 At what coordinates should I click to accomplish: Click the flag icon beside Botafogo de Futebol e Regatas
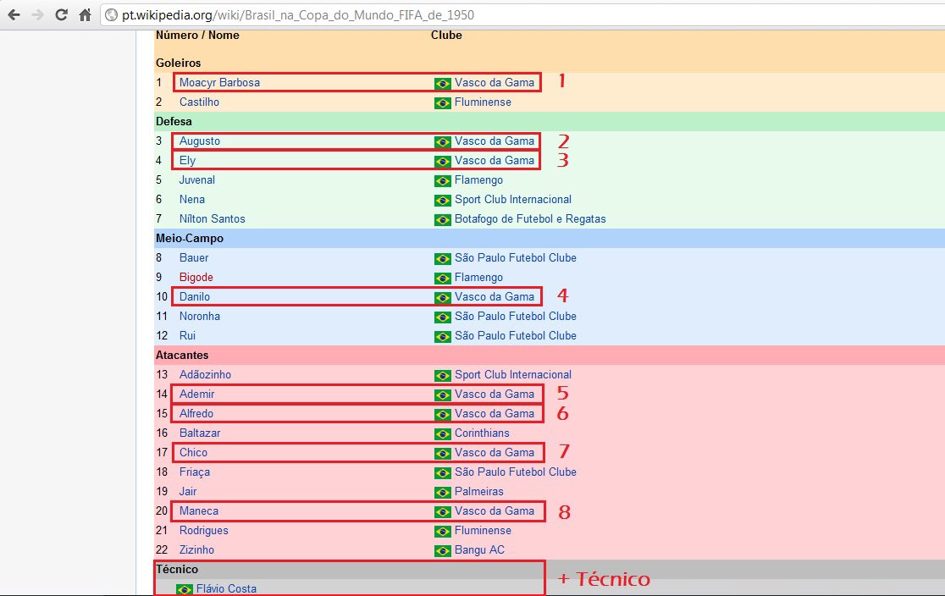442,220
